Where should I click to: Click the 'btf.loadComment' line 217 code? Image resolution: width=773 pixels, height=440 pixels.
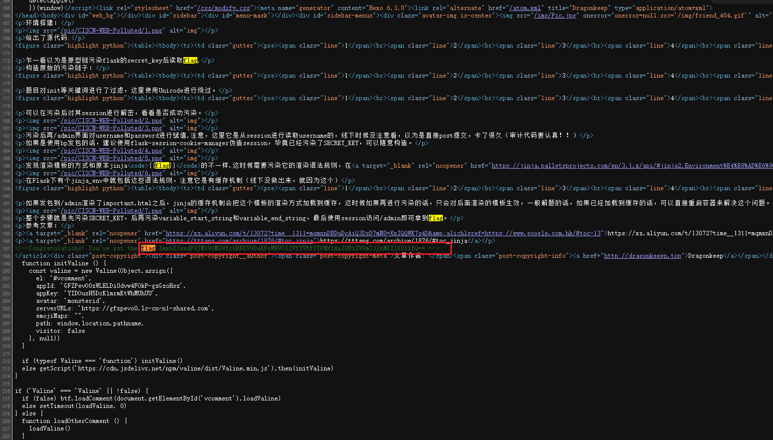click(151, 398)
